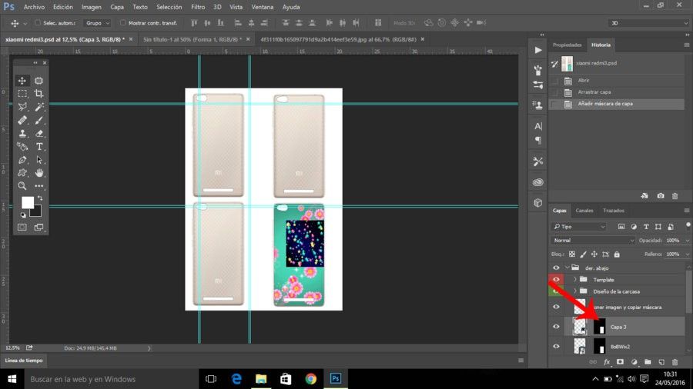Add layer mask from Layers panel bottom

620,362
